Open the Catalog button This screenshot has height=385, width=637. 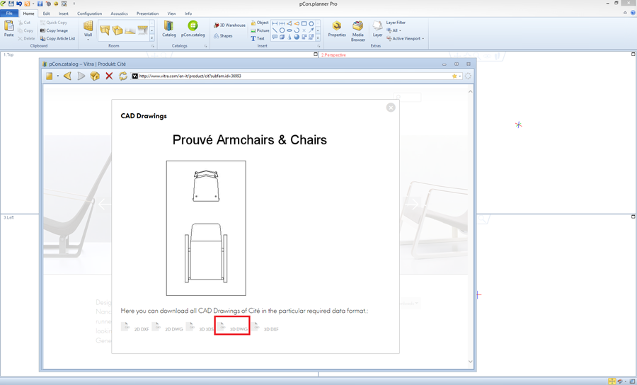169,29
